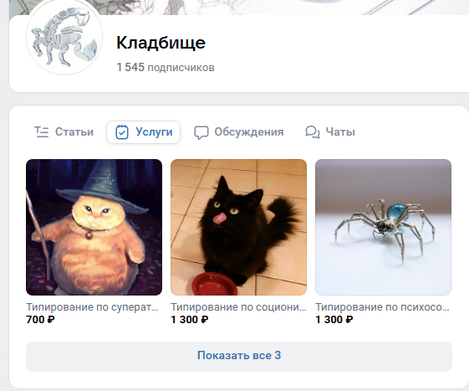This screenshot has width=469, height=391.
Task: Select the Услуги tab
Action: coord(144,132)
